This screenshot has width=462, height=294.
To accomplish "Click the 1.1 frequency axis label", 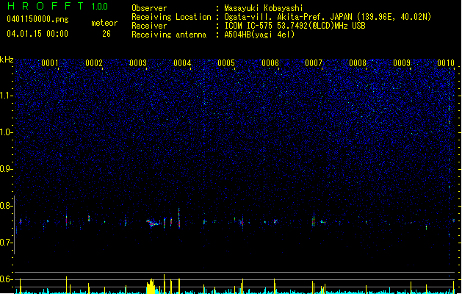I will coord(6,96).
